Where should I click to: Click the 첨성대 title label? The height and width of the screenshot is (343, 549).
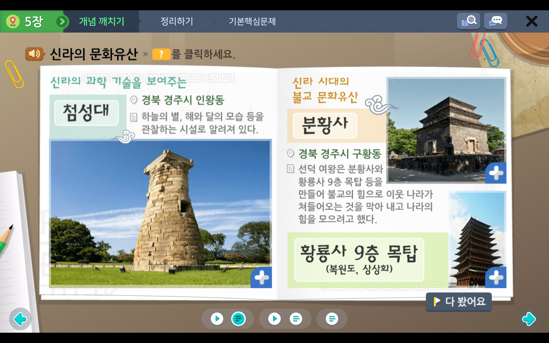86,113
